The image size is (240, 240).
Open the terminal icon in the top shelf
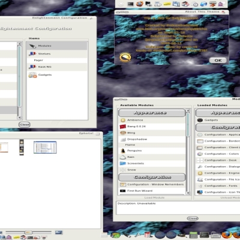(x=130, y=4)
